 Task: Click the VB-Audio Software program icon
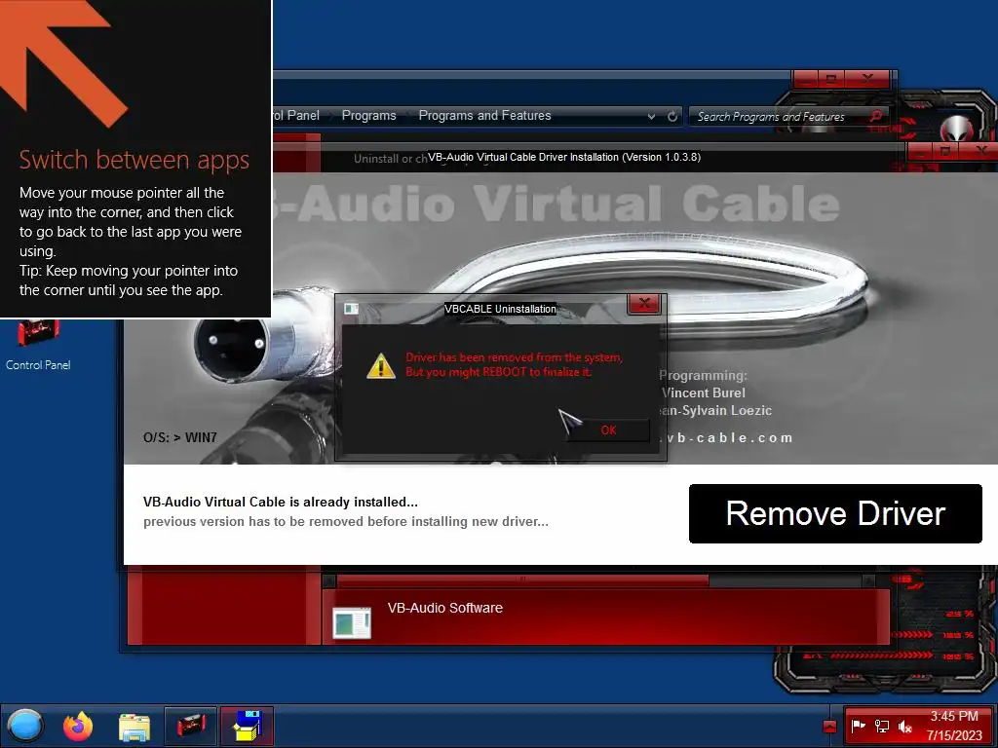pos(351,622)
